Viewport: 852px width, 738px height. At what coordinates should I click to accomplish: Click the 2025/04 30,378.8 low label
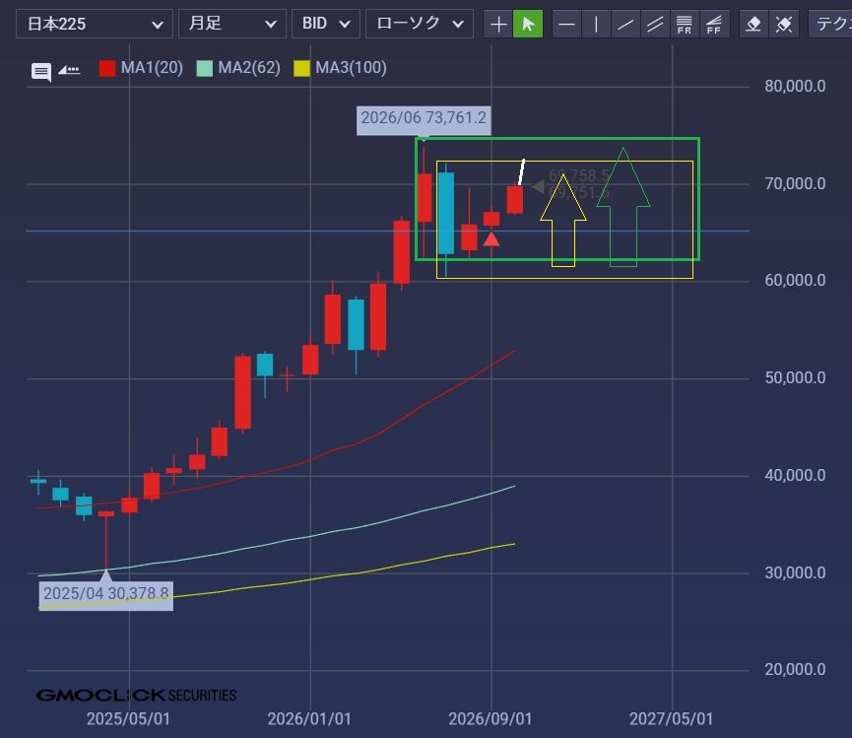(106, 594)
